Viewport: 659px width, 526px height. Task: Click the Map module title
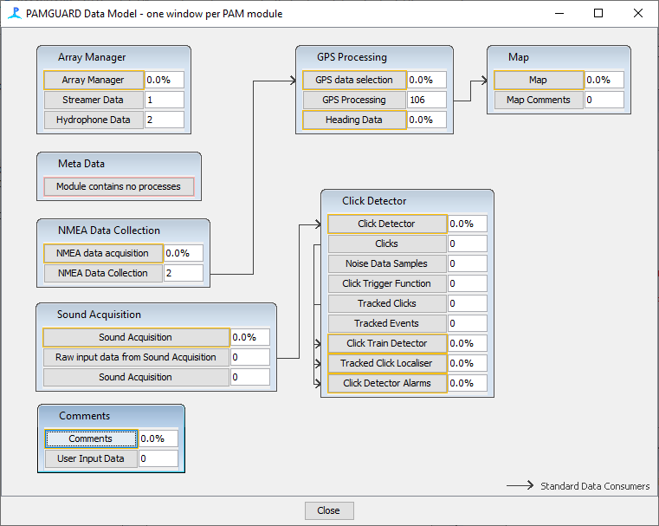tap(518, 57)
